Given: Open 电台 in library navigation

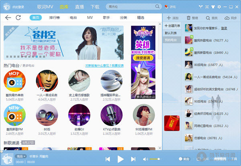Looking at the screenshot, I should tap(74, 18).
